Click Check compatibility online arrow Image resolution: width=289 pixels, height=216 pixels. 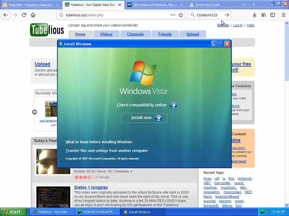pyautogui.click(x=173, y=105)
